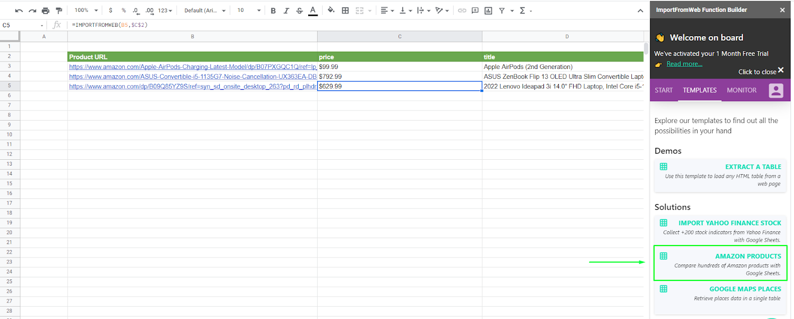Toggle italic formatting
This screenshot has height=319, width=794.
click(286, 10)
